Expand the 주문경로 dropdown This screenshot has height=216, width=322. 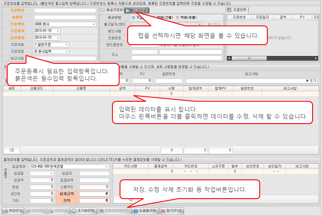(x=67, y=52)
